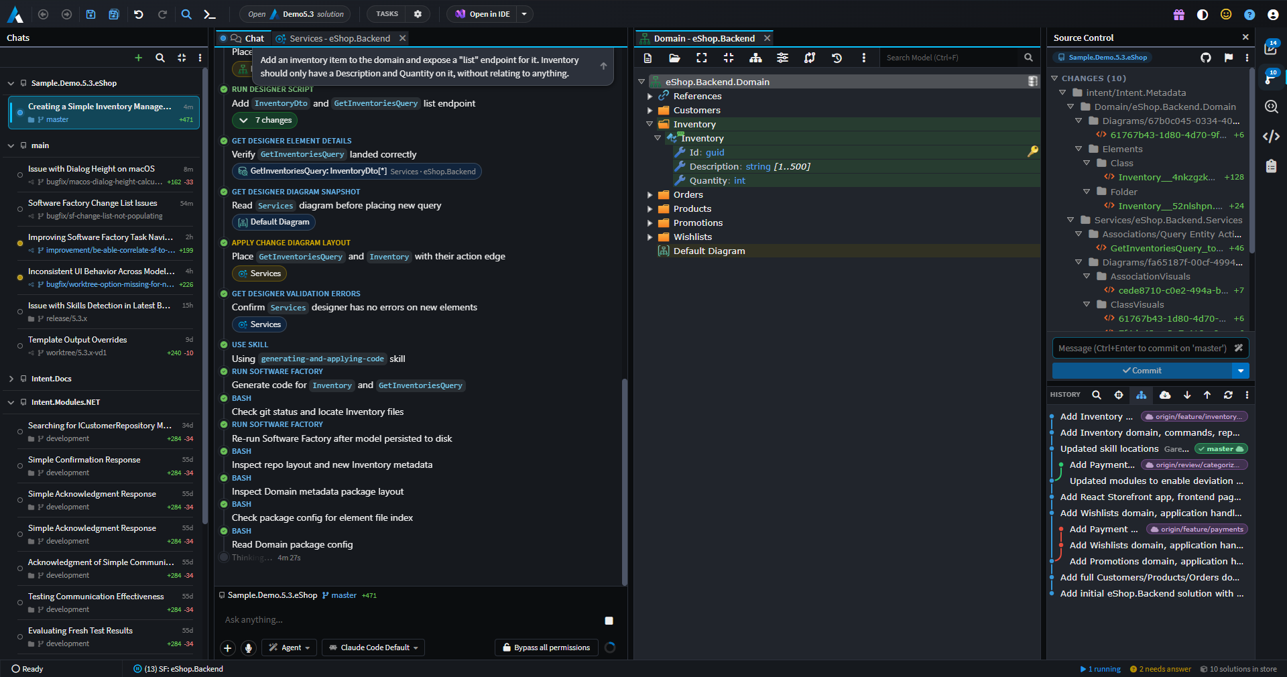Stop the running agent with the stop square
1287x677 pixels.
point(609,621)
